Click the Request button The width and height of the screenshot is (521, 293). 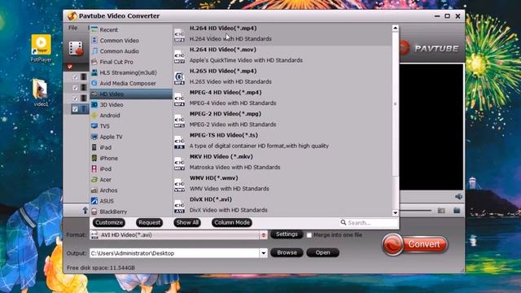pos(149,222)
